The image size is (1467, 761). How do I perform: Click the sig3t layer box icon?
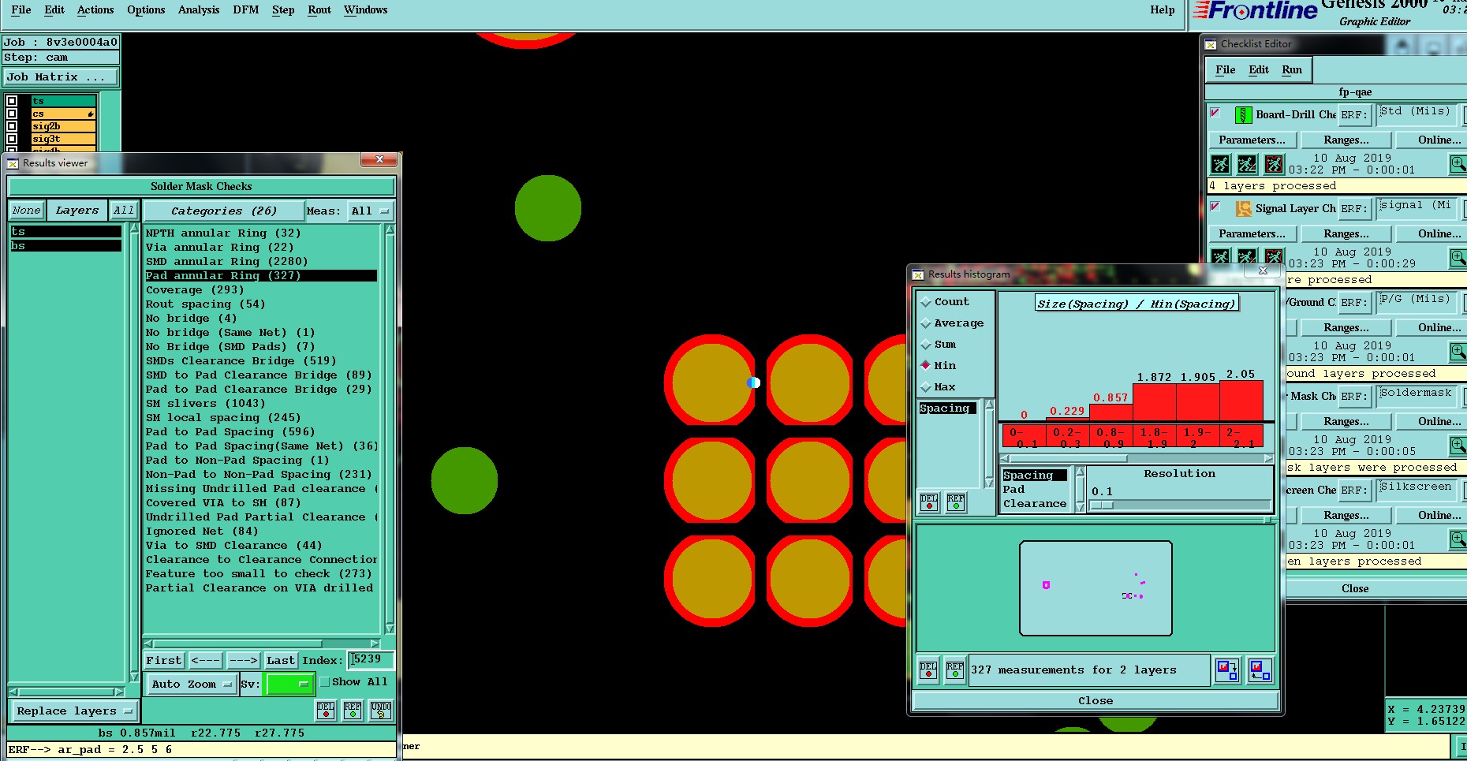coord(12,139)
